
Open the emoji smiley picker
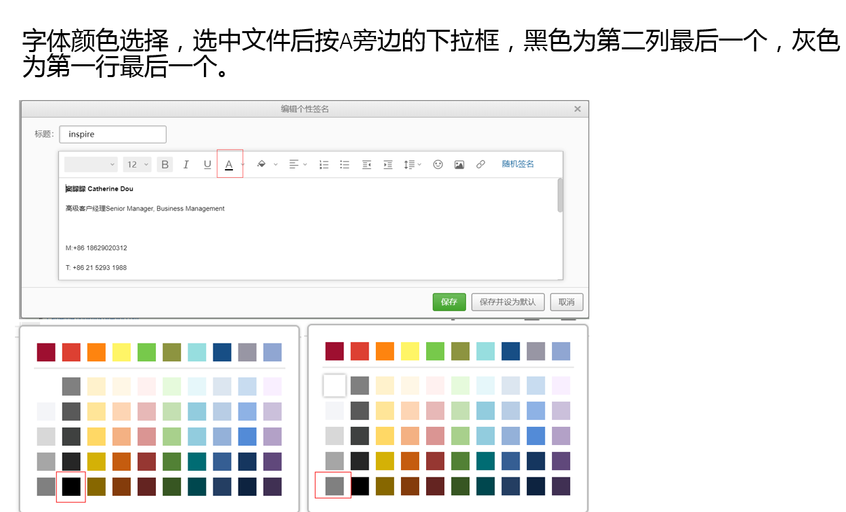point(438,164)
